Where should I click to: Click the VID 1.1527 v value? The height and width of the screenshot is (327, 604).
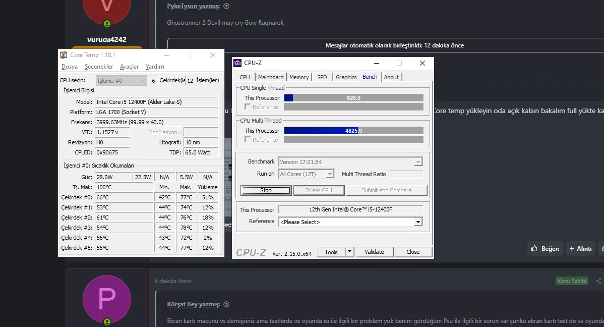pos(112,132)
